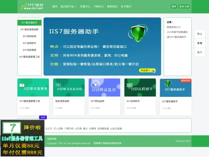Click the shield icon on 服务器助手 card
This screenshot has width=209, height=157.
coord(168,83)
